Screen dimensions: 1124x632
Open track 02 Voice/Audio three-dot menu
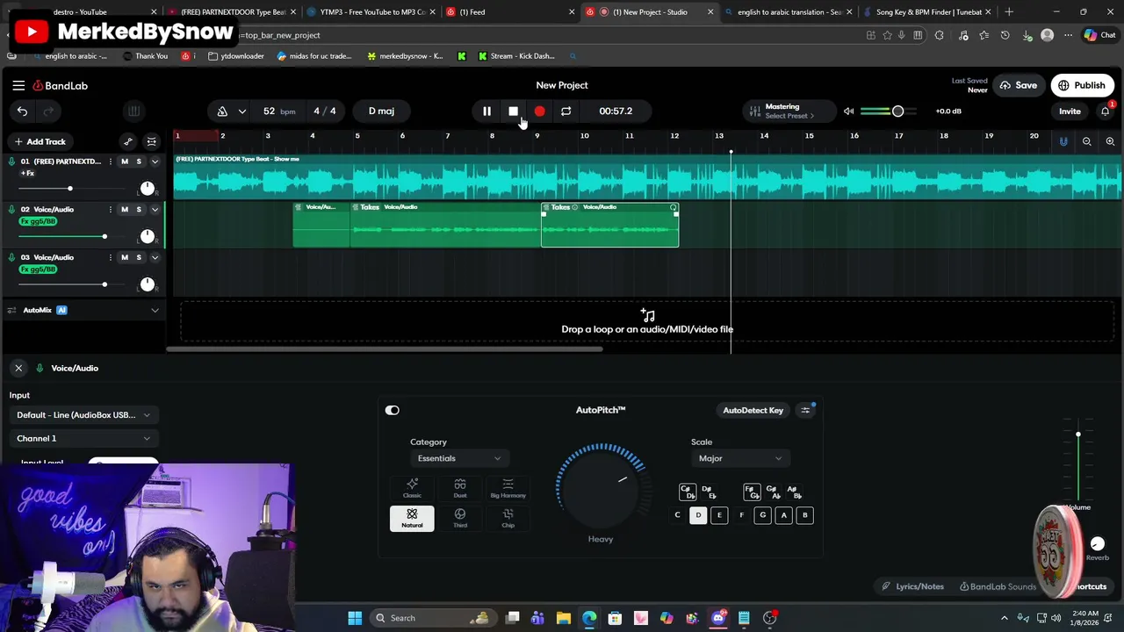pos(110,210)
